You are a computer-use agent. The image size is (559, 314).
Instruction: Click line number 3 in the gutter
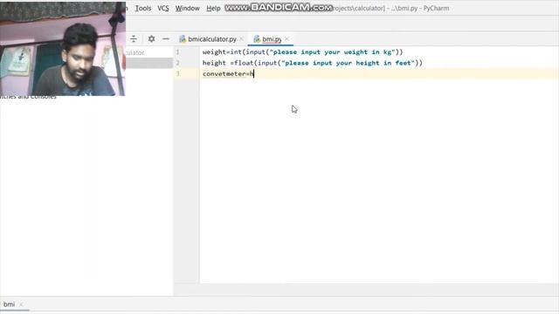(177, 73)
